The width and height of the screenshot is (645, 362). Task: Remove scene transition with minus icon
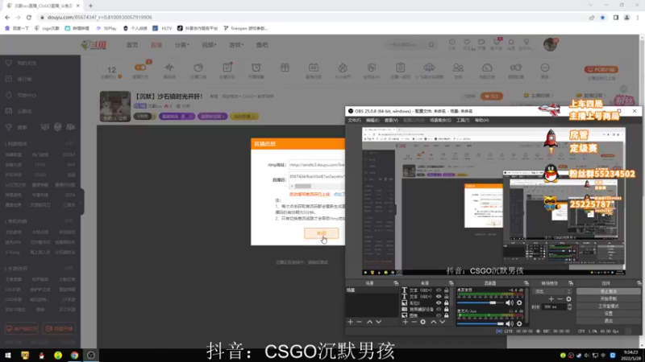click(x=560, y=298)
